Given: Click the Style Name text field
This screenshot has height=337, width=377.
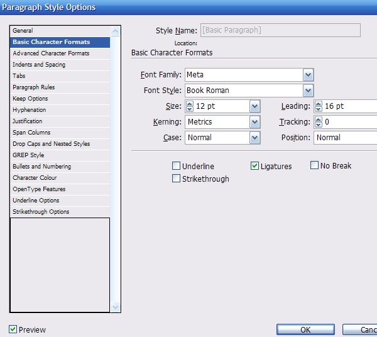Looking at the screenshot, I should tap(280, 30).
